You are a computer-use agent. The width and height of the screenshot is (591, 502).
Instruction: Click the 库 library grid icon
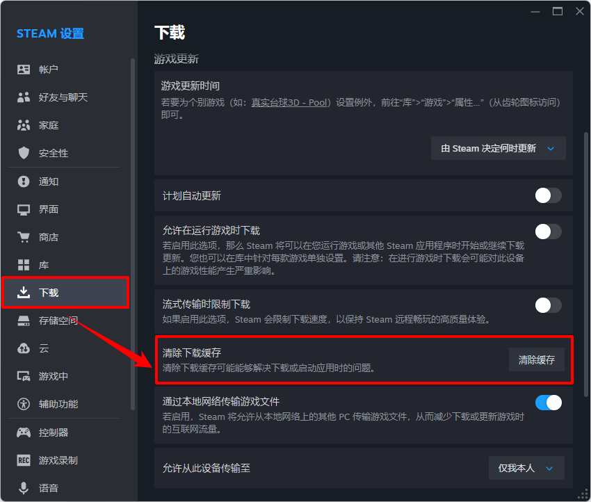(24, 265)
